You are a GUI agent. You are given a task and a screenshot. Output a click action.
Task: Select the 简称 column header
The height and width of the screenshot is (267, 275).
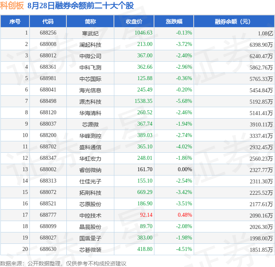pyautogui.click(x=90, y=21)
